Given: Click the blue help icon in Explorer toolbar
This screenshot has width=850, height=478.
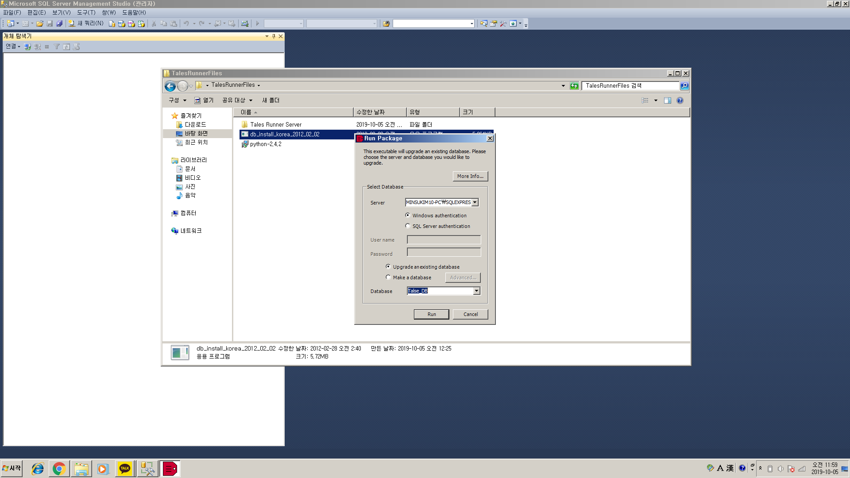Looking at the screenshot, I should [680, 100].
